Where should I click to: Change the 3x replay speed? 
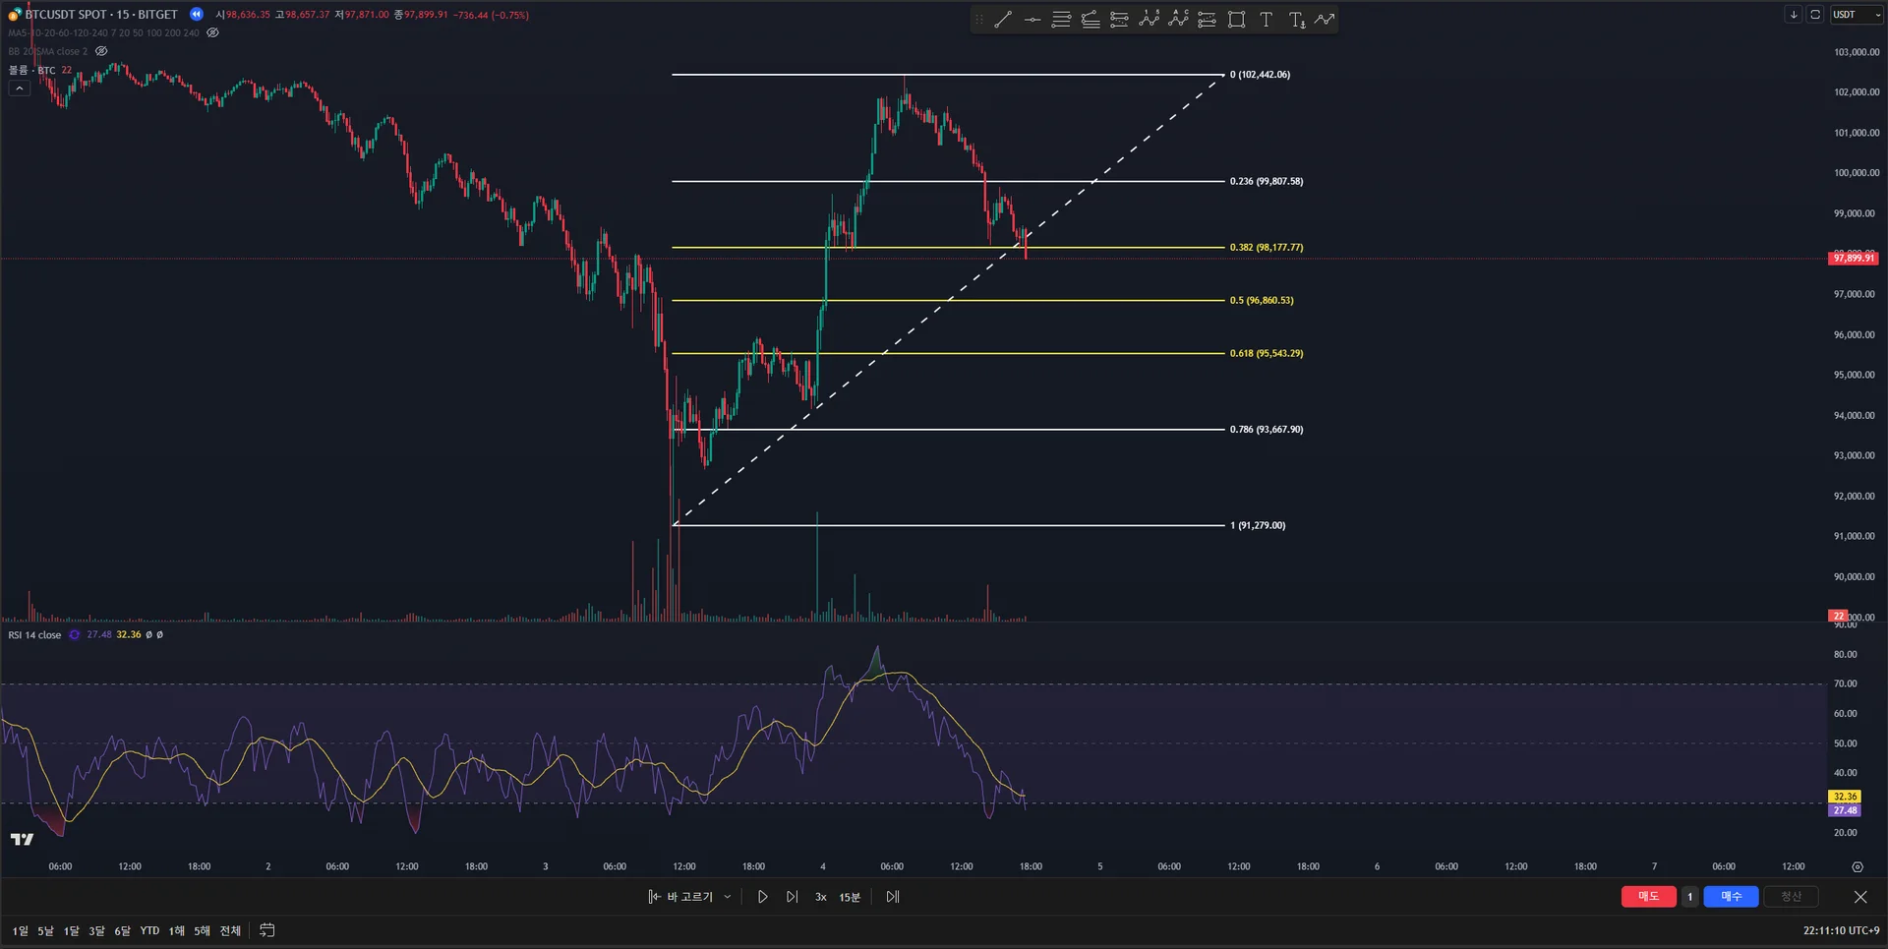(821, 897)
